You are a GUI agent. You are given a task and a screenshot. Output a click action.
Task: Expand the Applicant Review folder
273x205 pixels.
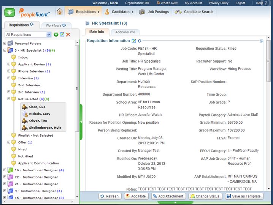(9, 64)
